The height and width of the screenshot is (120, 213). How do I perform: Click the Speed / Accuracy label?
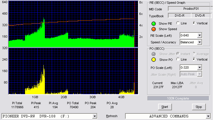tap(163, 42)
